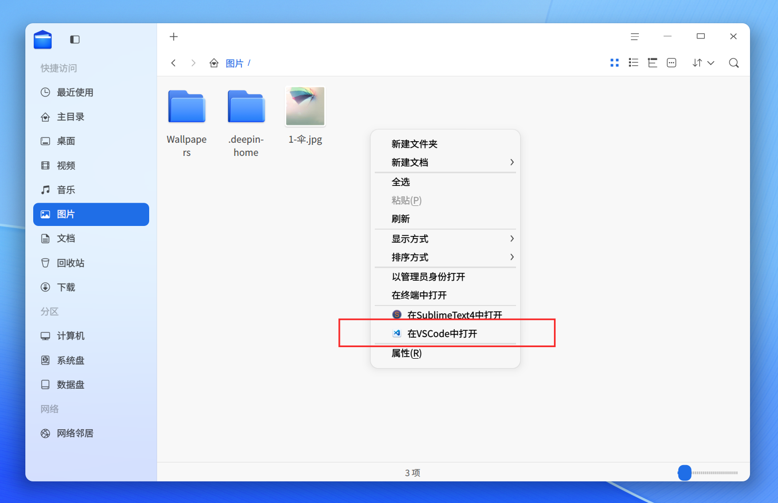Go back to previous folder

pos(173,63)
